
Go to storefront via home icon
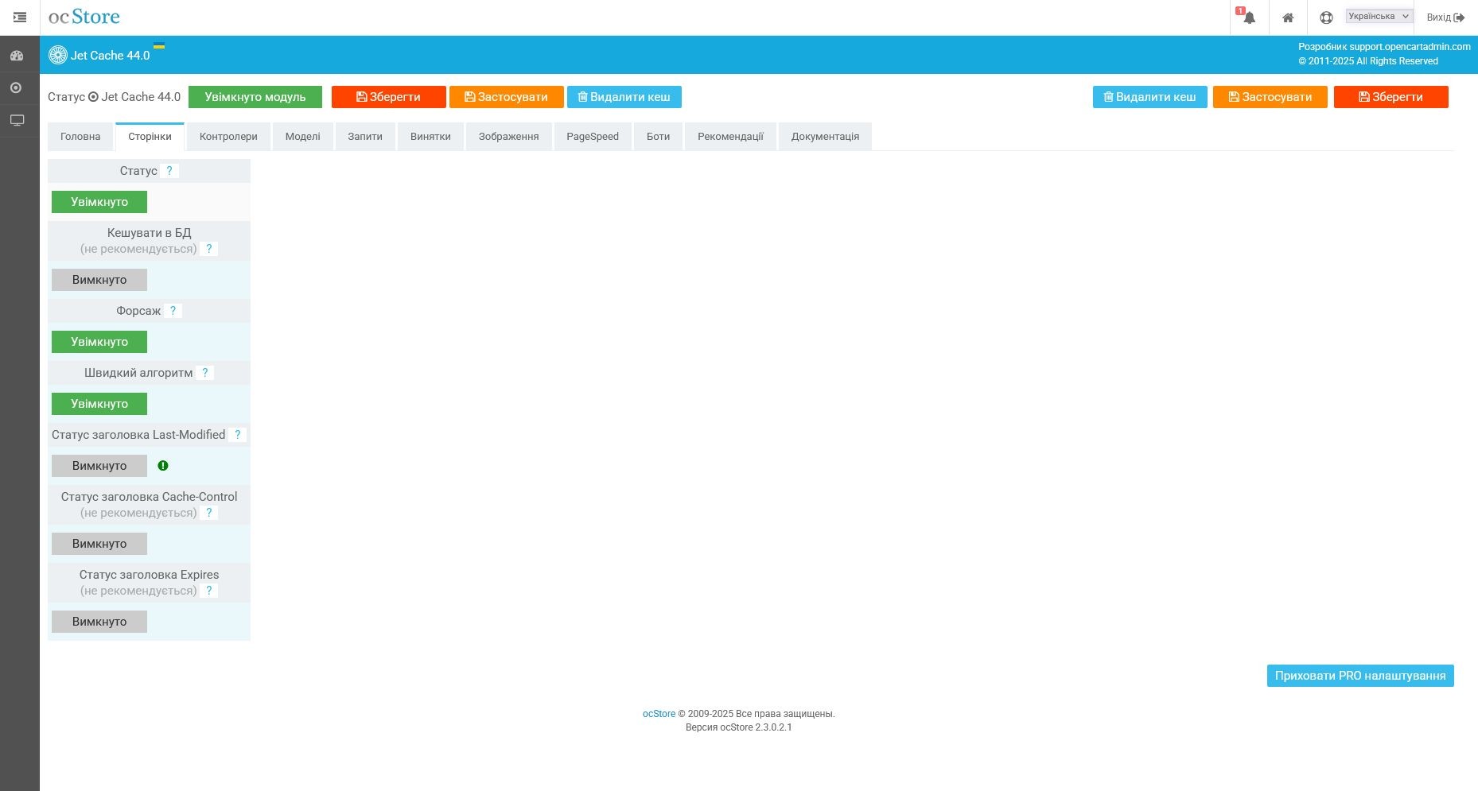pyautogui.click(x=1289, y=17)
